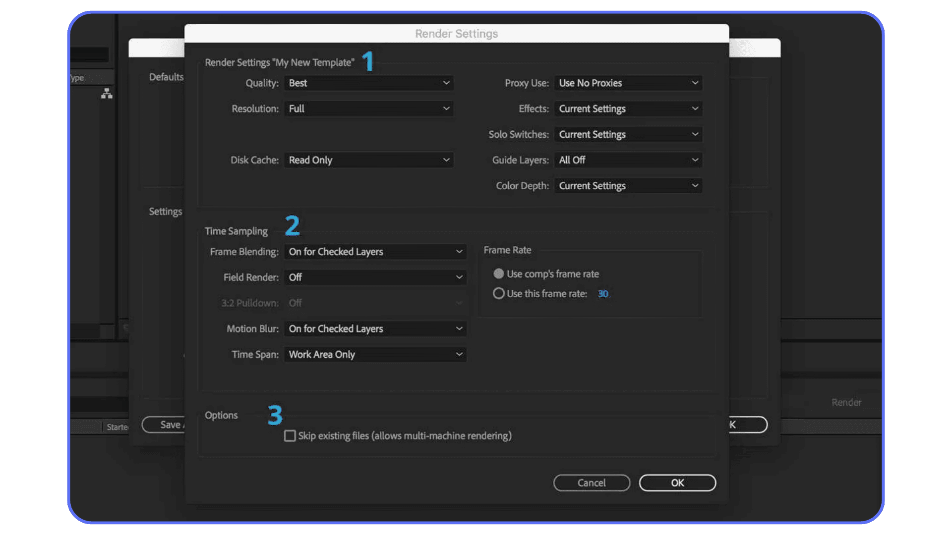Open the Field Render dropdown
The width and height of the screenshot is (952, 535).
tap(375, 277)
